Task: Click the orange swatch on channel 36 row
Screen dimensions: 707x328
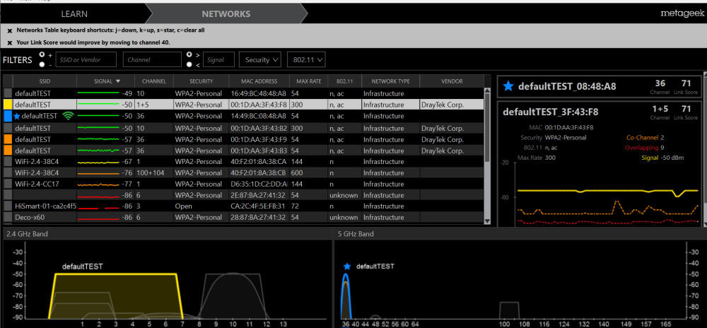Action: [x=8, y=140]
